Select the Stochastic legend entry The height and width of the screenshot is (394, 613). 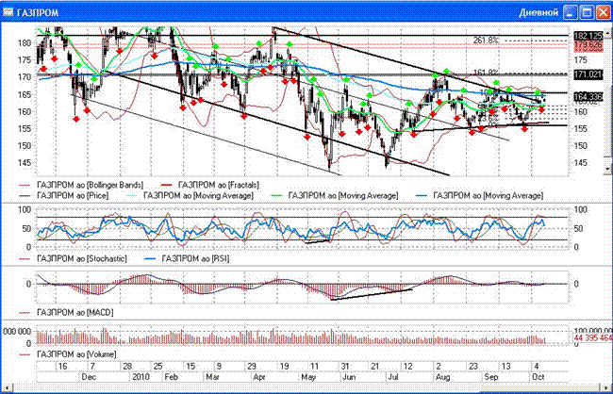click(74, 259)
